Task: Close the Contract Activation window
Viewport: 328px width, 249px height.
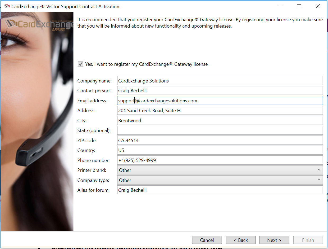Action: pyautogui.click(x=318, y=6)
